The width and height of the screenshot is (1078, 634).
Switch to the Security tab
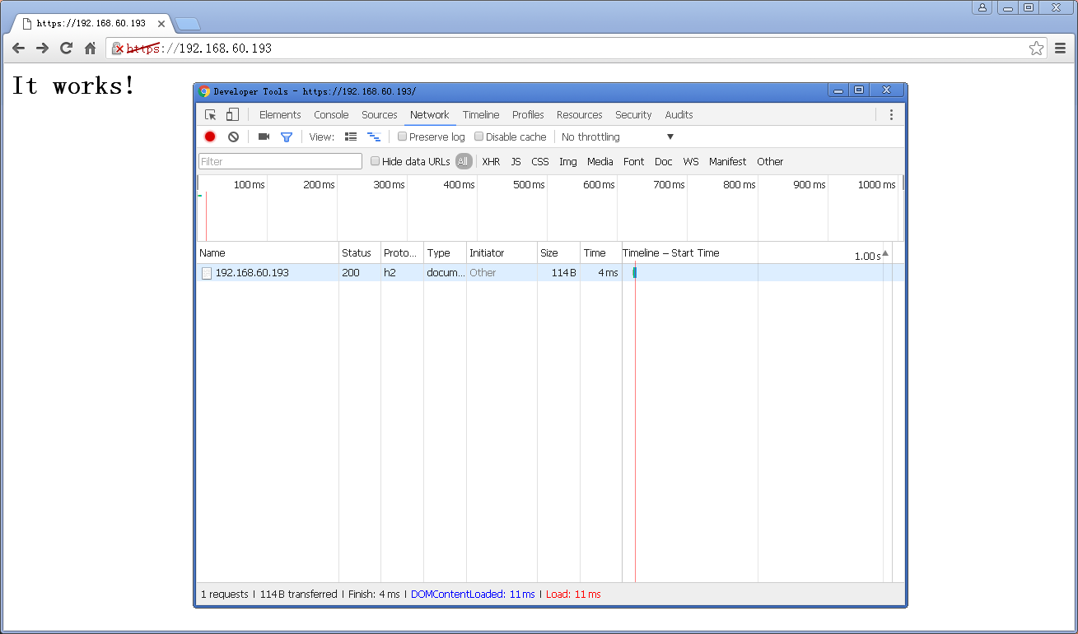pyautogui.click(x=633, y=115)
